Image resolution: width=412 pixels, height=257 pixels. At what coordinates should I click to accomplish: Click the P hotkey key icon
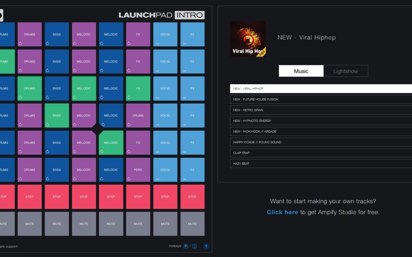tap(186, 246)
